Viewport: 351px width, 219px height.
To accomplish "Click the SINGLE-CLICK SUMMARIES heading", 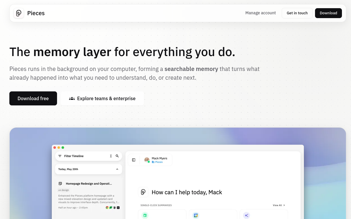I will 156,205.
